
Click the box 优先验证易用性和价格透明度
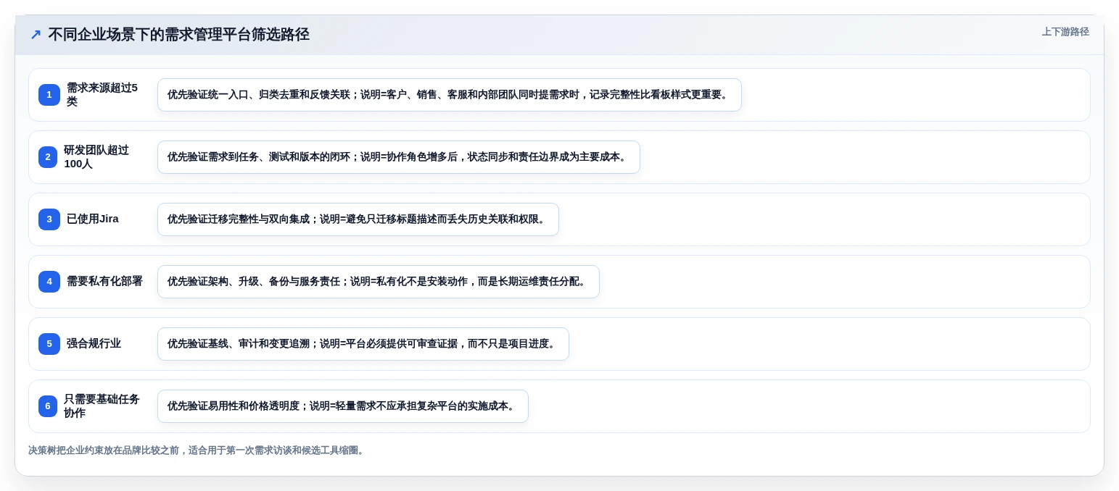point(343,406)
